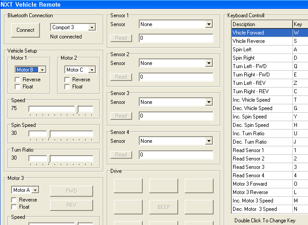Select the Dec. Turn Ratio row

click(270, 142)
